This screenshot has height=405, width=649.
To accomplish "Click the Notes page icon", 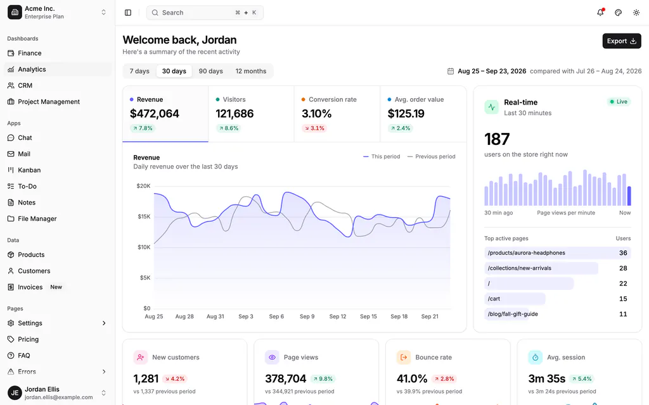I will (11, 202).
